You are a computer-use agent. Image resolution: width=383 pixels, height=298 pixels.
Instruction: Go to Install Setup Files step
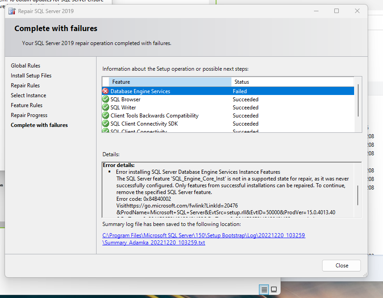point(31,76)
